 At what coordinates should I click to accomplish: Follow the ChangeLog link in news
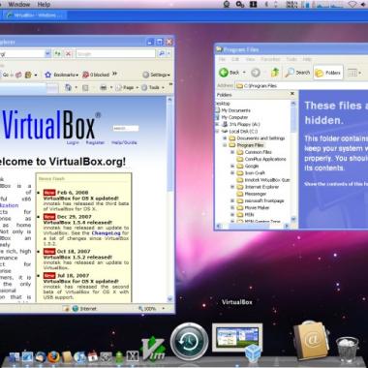(x=106, y=232)
